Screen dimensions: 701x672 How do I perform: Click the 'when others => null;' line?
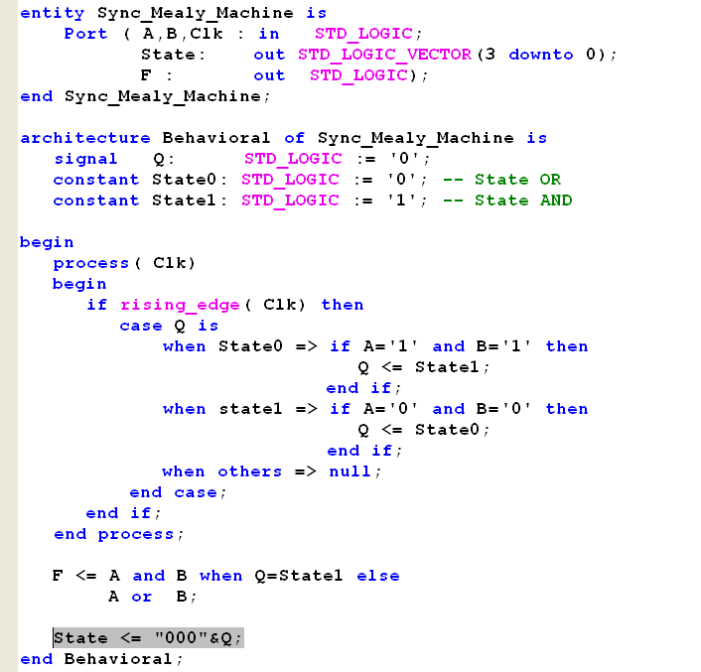point(271,471)
